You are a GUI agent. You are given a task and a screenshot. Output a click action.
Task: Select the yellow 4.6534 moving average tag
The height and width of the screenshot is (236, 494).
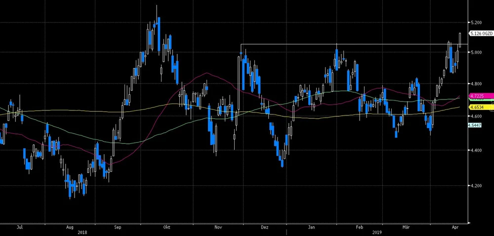pos(477,107)
